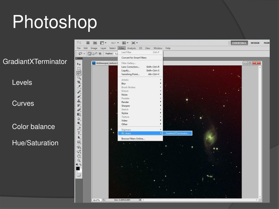Select the Crop tool

point(79,82)
